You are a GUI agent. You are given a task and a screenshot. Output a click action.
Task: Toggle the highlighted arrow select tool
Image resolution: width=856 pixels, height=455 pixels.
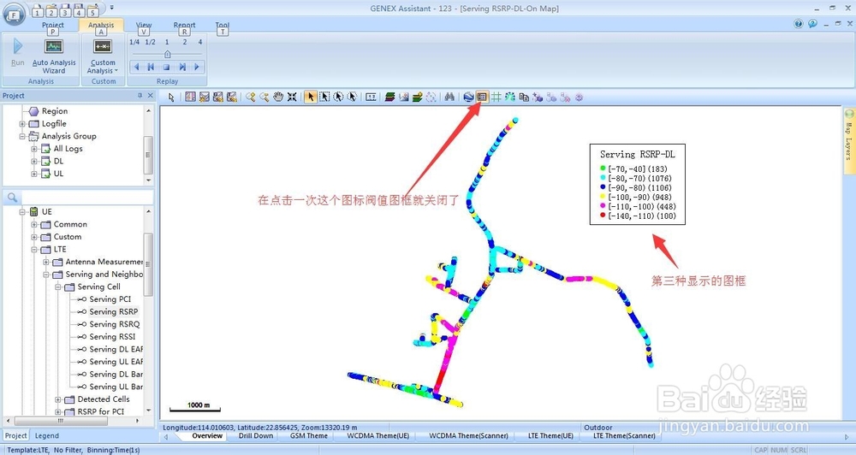310,97
